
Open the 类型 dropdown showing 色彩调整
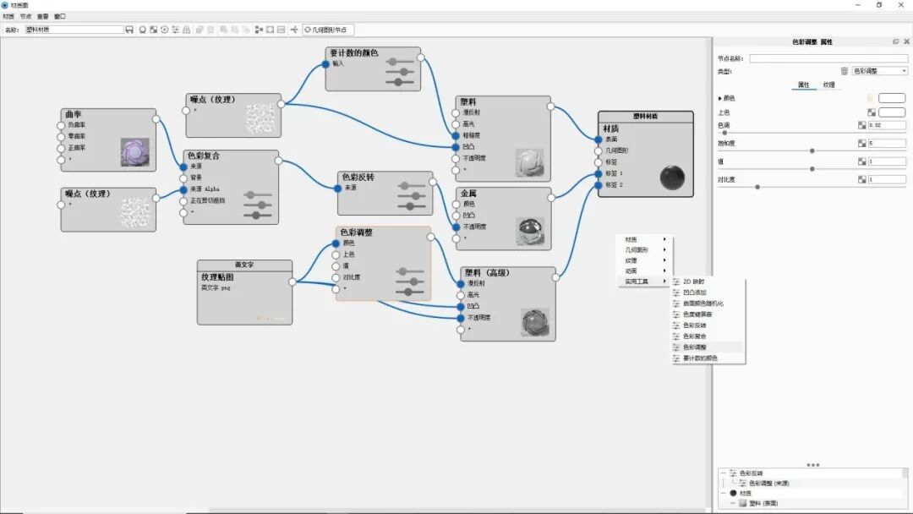pos(879,71)
